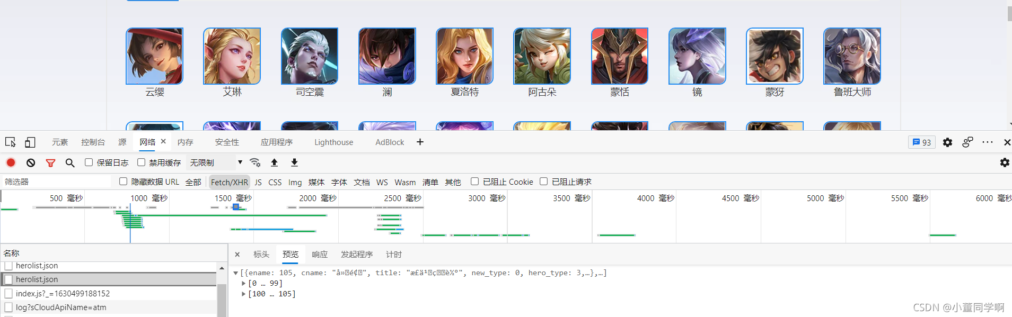Open network panel settings gear
This screenshot has width=1012, height=317.
pos(1005,162)
